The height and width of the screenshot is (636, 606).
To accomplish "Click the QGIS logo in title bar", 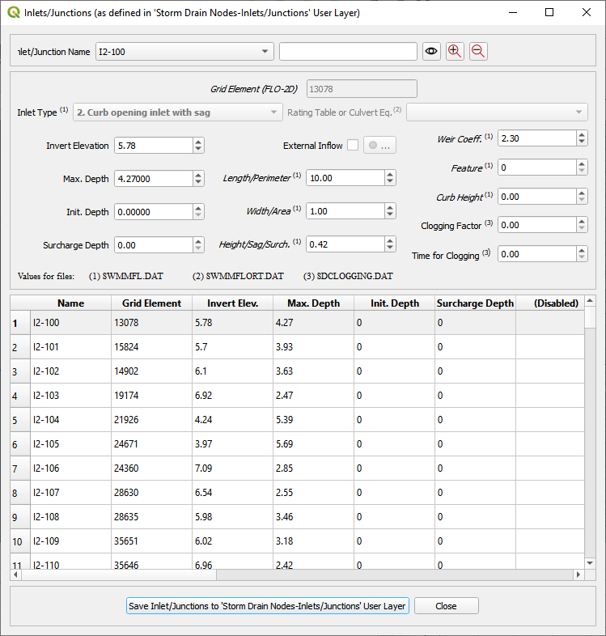I will [x=13, y=13].
